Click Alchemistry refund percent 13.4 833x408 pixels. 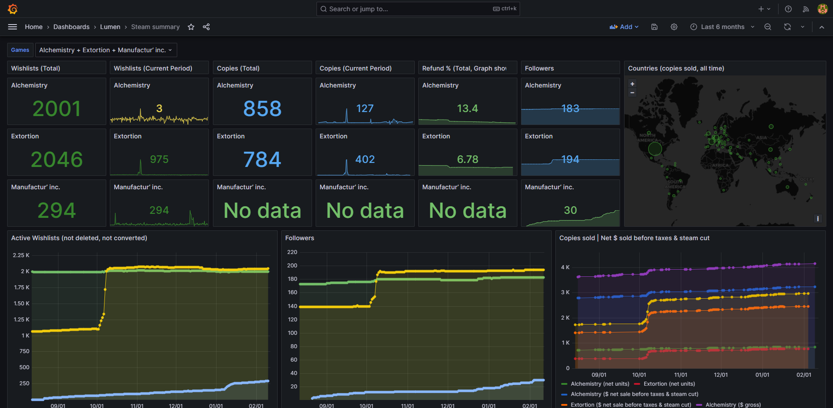[x=467, y=108]
